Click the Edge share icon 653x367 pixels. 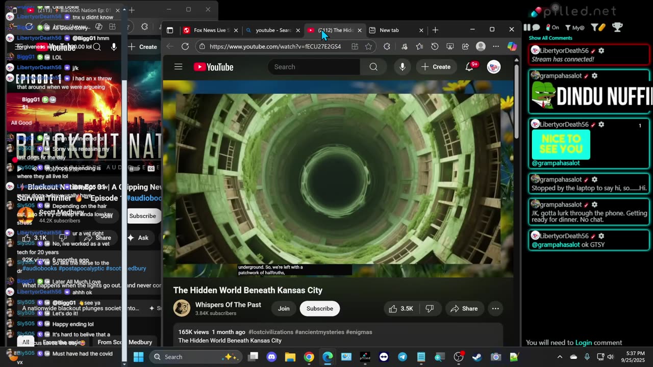465,46
